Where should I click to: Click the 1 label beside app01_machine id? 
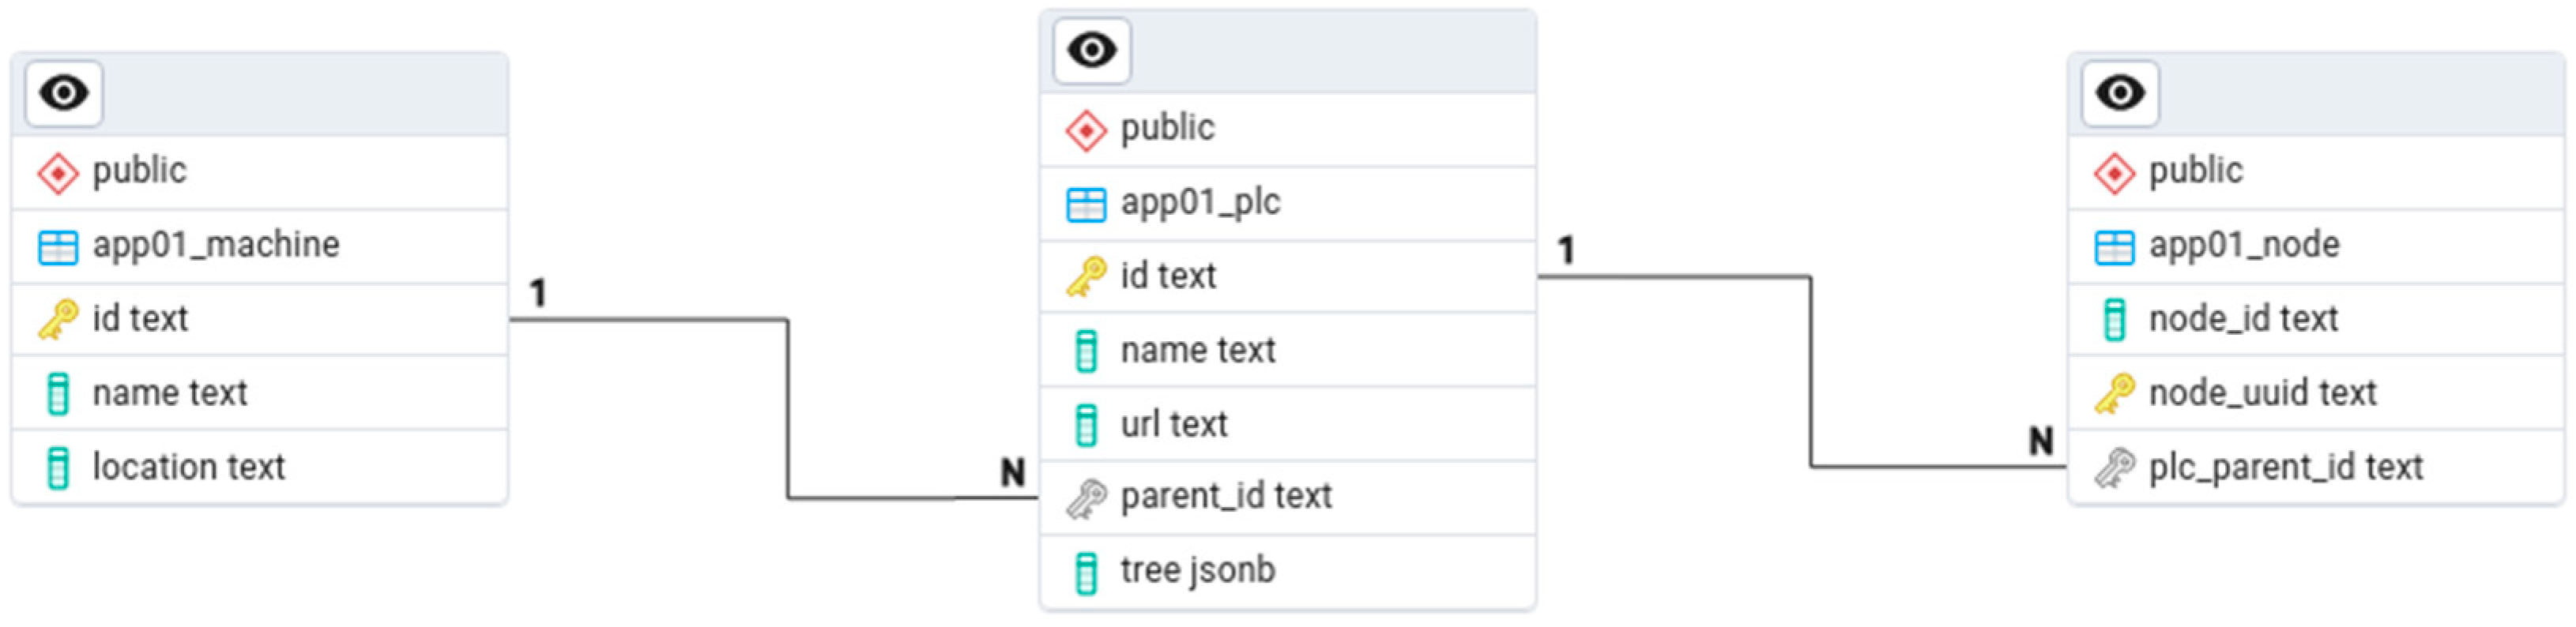(x=538, y=293)
